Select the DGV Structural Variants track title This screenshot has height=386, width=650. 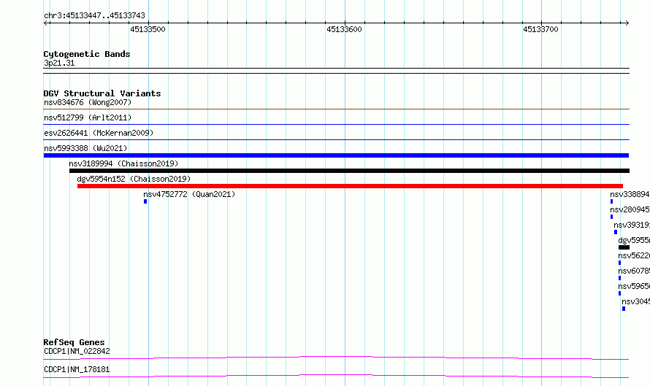coord(102,93)
